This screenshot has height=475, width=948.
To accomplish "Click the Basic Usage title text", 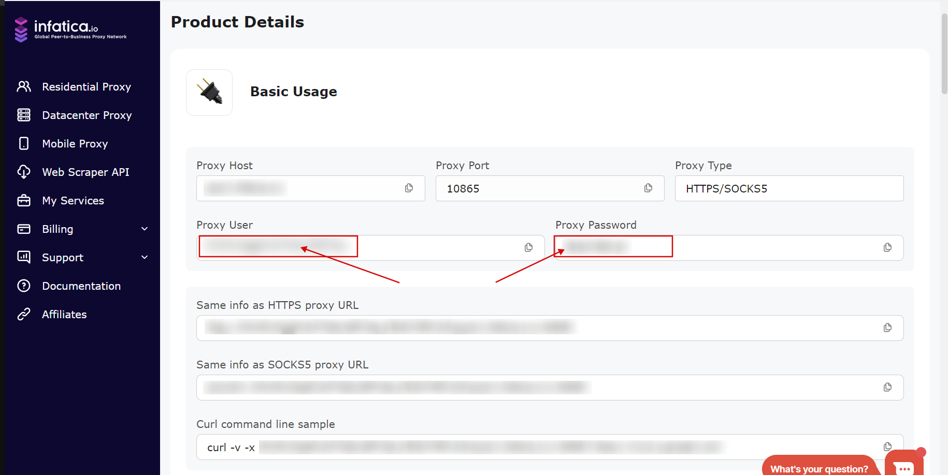I will [x=294, y=92].
